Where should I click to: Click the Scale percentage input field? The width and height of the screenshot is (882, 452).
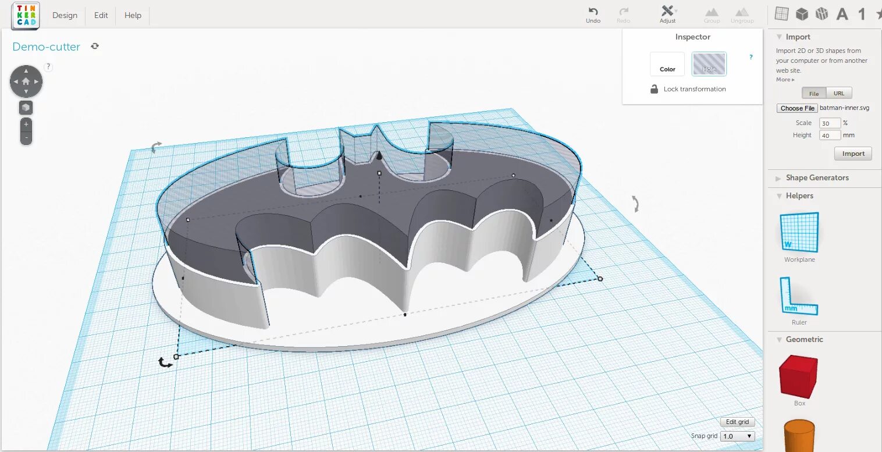click(830, 123)
